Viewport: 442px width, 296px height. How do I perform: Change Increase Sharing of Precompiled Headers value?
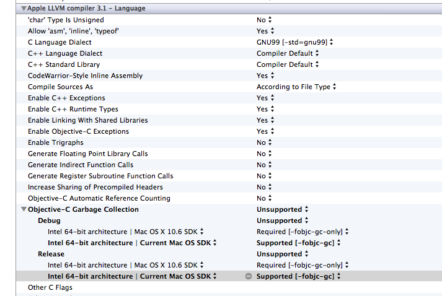(264, 187)
